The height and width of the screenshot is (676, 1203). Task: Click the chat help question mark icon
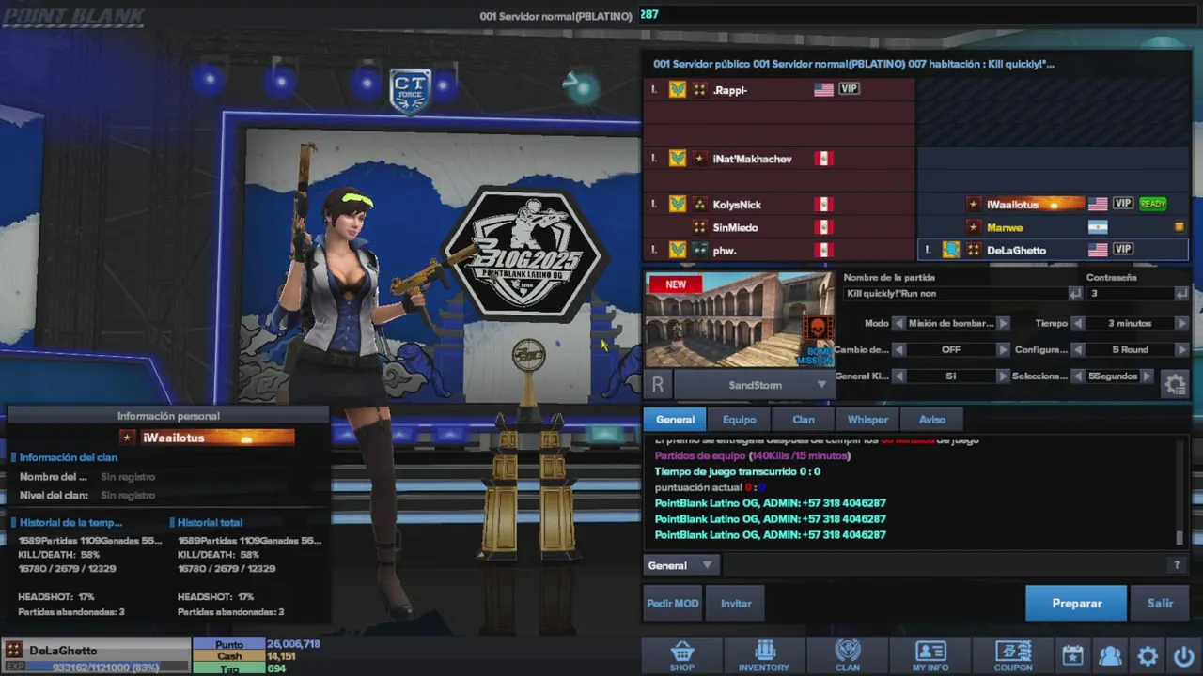[x=1176, y=564]
